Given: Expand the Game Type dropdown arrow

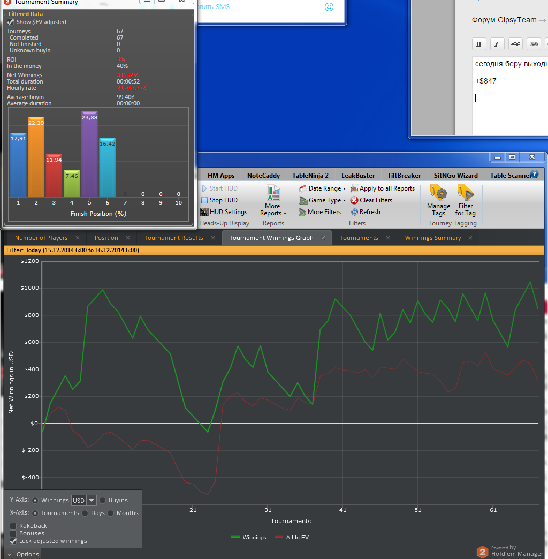Looking at the screenshot, I should pyautogui.click(x=344, y=200).
